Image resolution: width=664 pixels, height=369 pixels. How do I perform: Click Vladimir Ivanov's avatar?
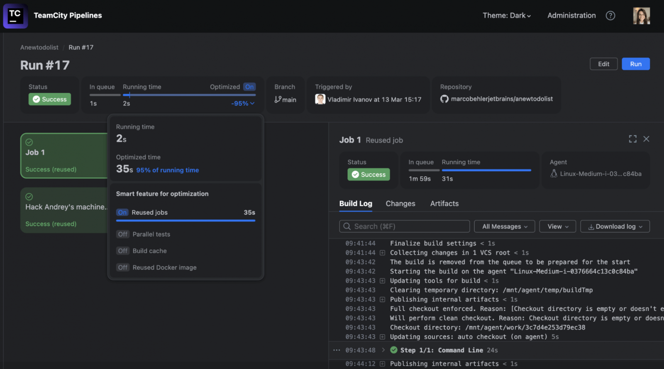[320, 99]
